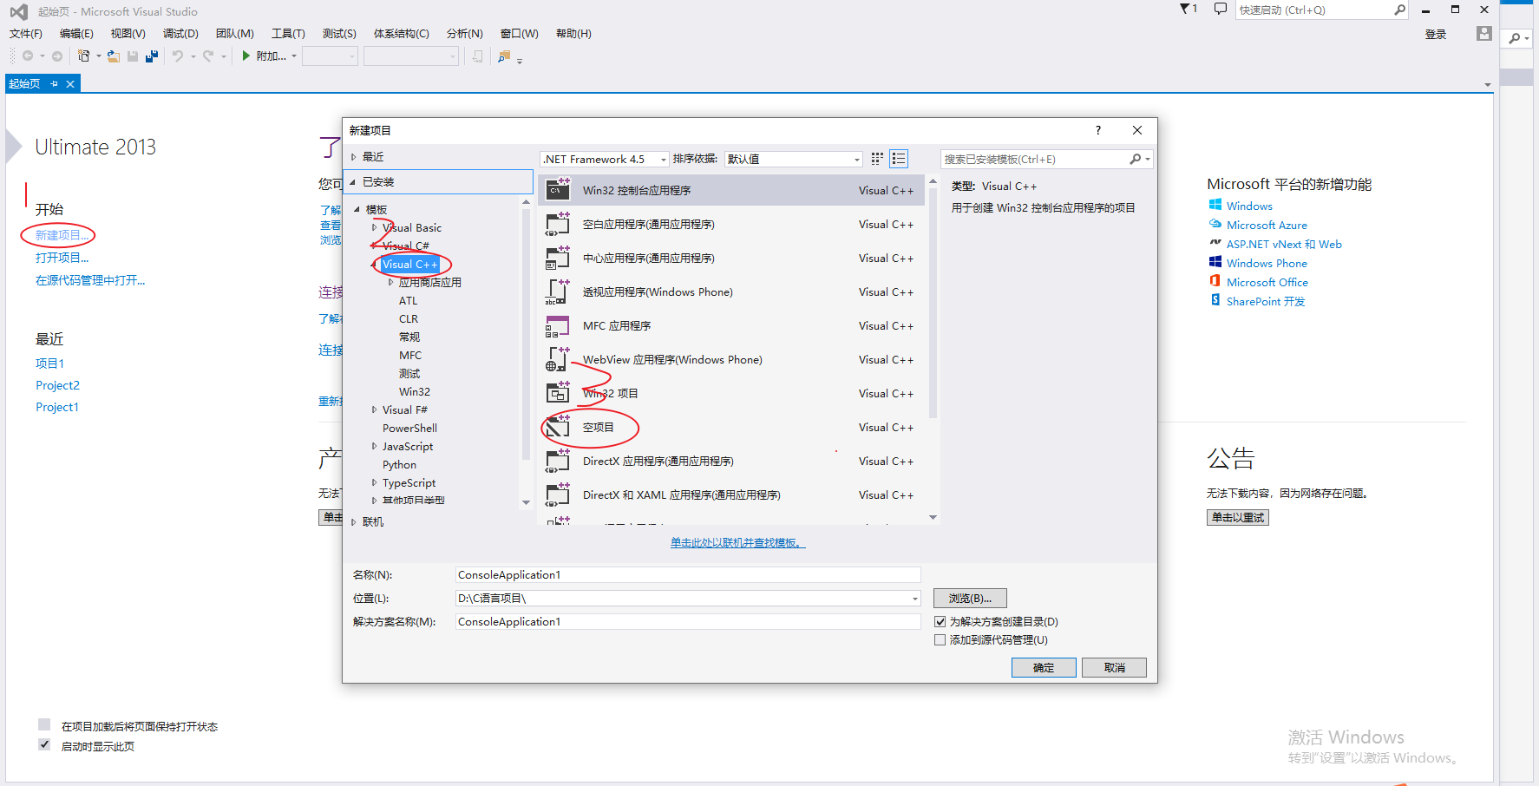1539x786 pixels.
Task: Click the 解决方案名称 input field
Action: pos(688,622)
